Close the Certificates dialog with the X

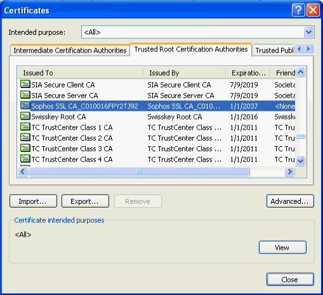point(313,10)
